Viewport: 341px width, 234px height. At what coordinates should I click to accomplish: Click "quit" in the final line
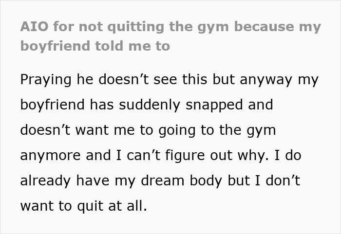coord(90,206)
